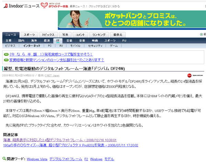206x164 pixels.
Task: Select 国内 category
Action: point(21,41)
